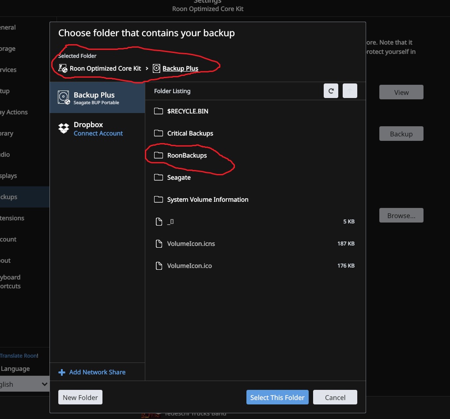Confirm with Select This Folder
The height and width of the screenshot is (419, 450).
tap(277, 397)
